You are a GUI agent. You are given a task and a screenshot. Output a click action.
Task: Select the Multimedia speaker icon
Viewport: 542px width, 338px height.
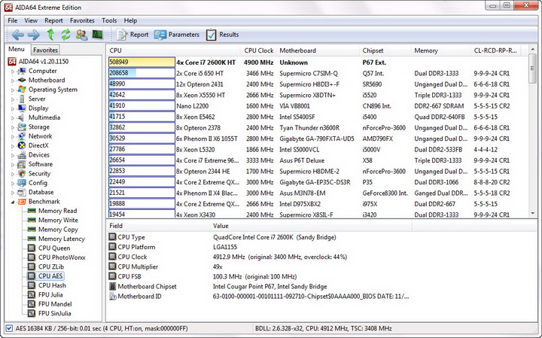(22, 117)
